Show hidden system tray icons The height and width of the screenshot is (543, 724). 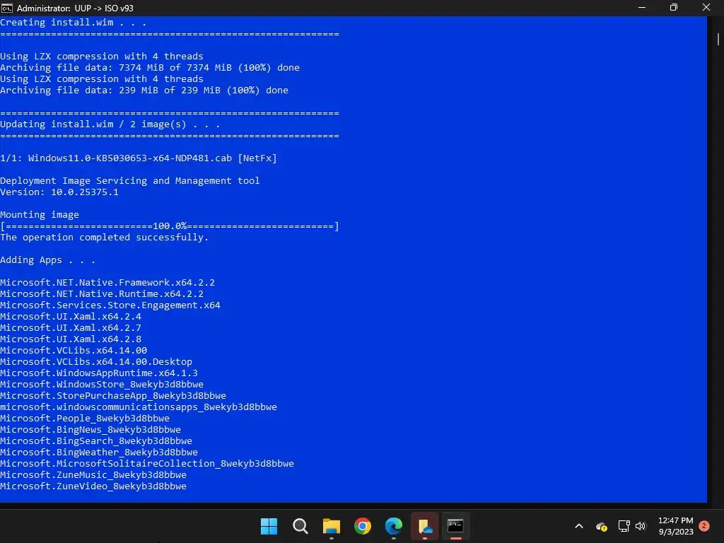coord(578,526)
